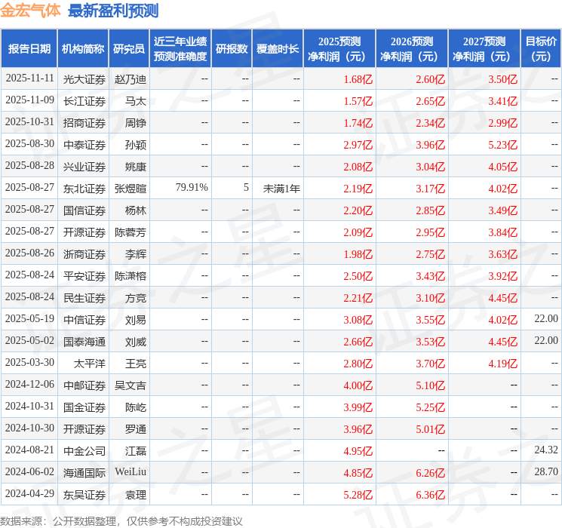Select the 兴业证券 cell
Image resolution: width=562 pixels, height=528 pixels.
tap(84, 167)
